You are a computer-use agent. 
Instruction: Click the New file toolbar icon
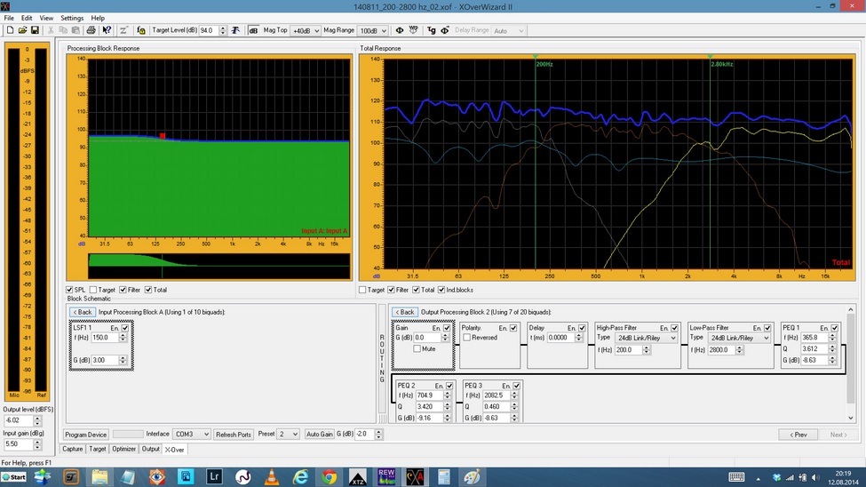click(10, 30)
